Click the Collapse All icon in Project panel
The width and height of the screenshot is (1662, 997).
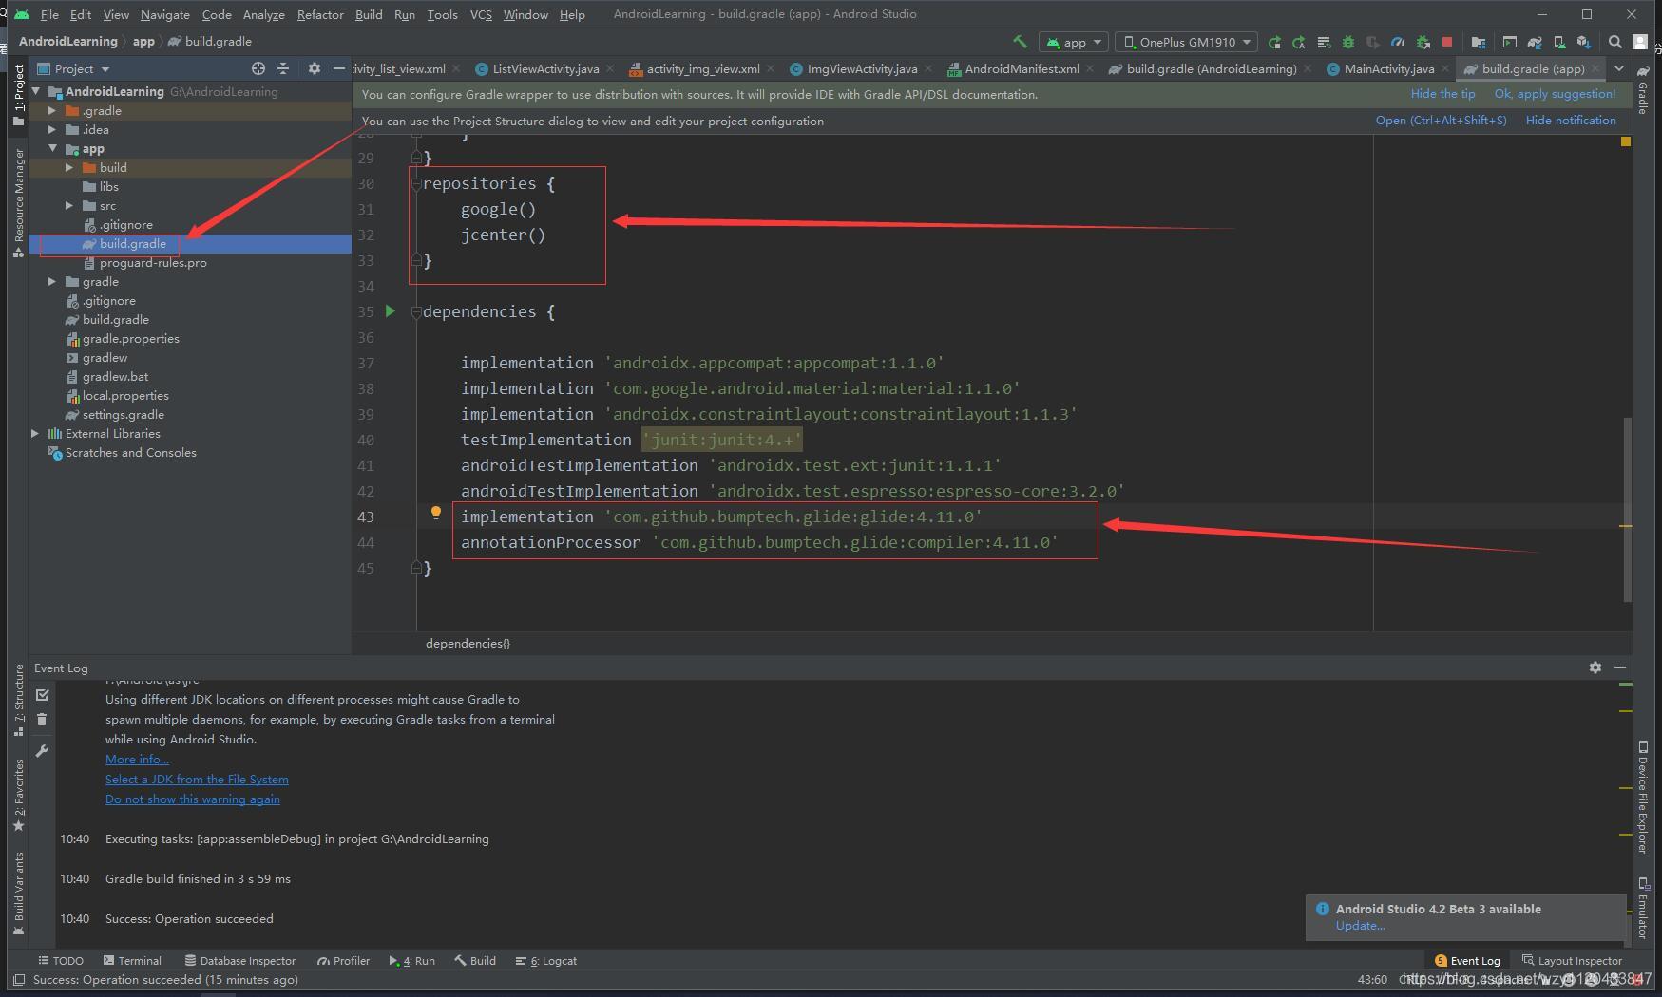coord(282,68)
